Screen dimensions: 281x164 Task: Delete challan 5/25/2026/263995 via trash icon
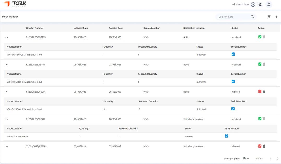click(264, 91)
